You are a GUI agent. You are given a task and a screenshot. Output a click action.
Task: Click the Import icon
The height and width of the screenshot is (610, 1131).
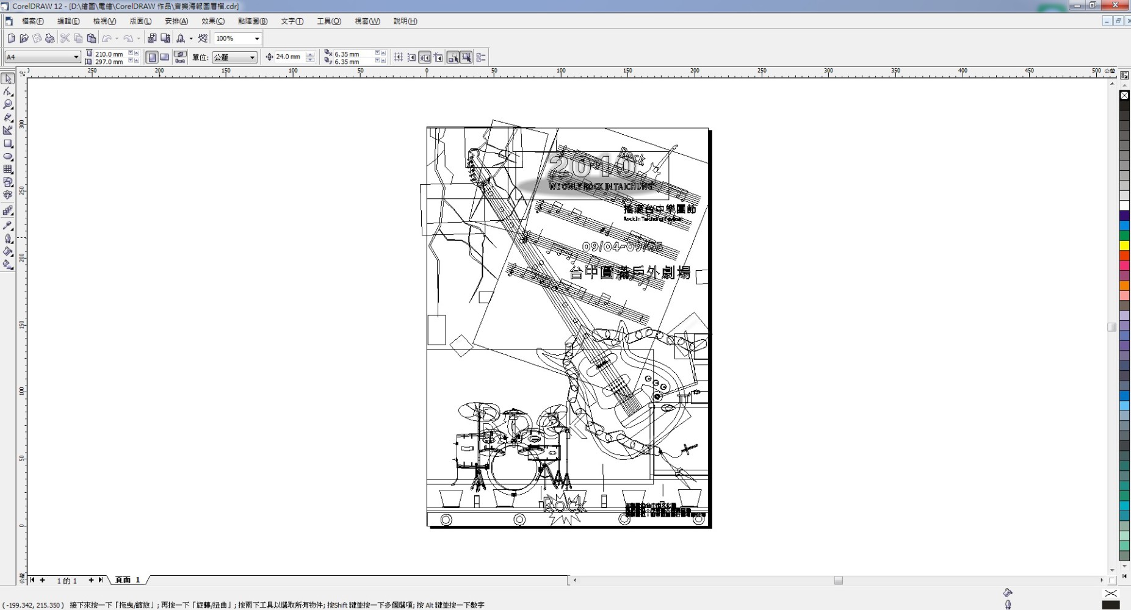coord(152,38)
